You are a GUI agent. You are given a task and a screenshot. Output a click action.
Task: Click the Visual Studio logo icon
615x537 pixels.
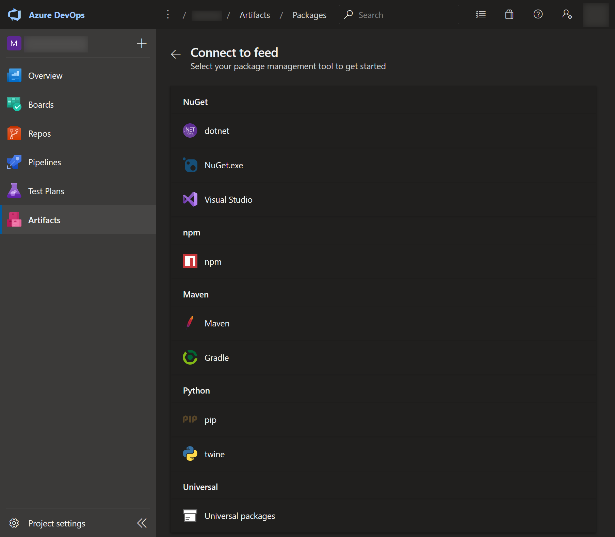click(190, 199)
